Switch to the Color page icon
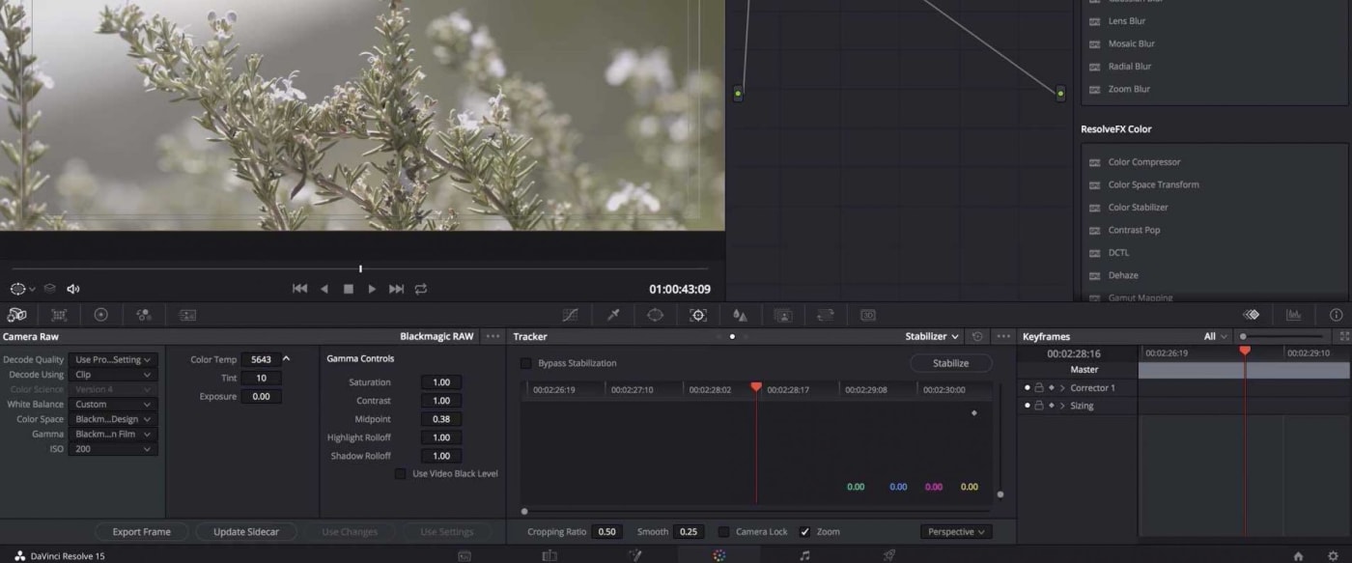Image resolution: width=1352 pixels, height=563 pixels. tap(718, 555)
